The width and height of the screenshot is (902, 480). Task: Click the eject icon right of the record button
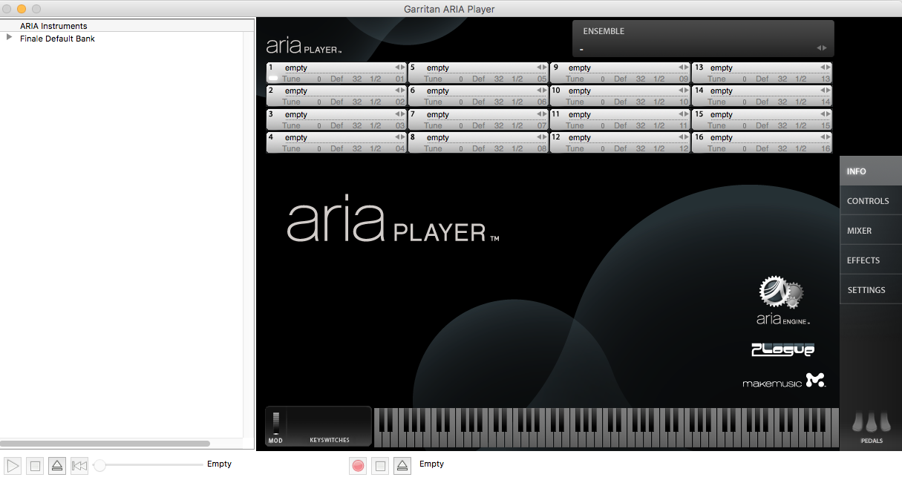click(402, 466)
